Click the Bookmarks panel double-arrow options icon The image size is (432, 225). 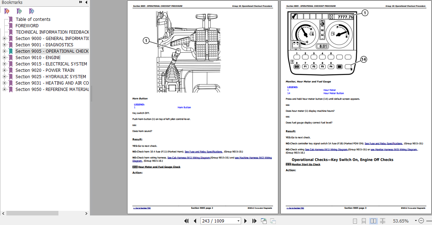tap(81, 2)
